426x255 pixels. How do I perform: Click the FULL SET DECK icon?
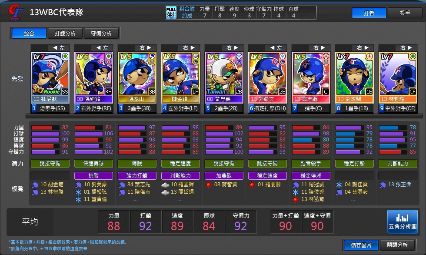pyautogui.click(x=171, y=13)
